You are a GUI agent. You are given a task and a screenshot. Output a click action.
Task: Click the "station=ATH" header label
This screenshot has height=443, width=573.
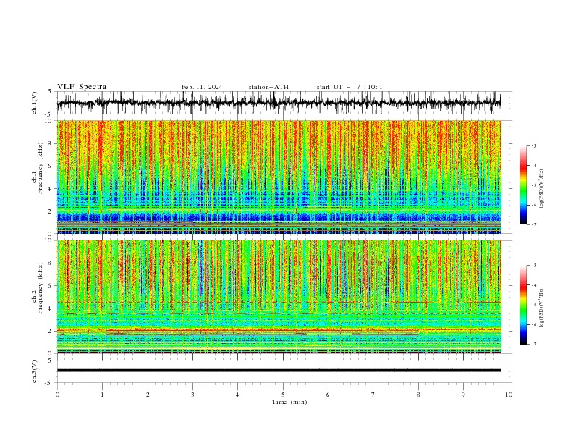coord(268,87)
